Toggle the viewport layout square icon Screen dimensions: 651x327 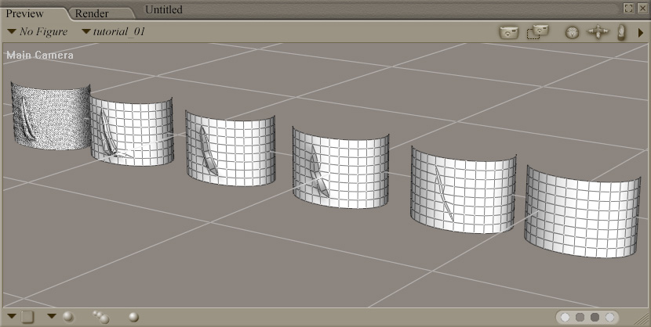coord(27,317)
